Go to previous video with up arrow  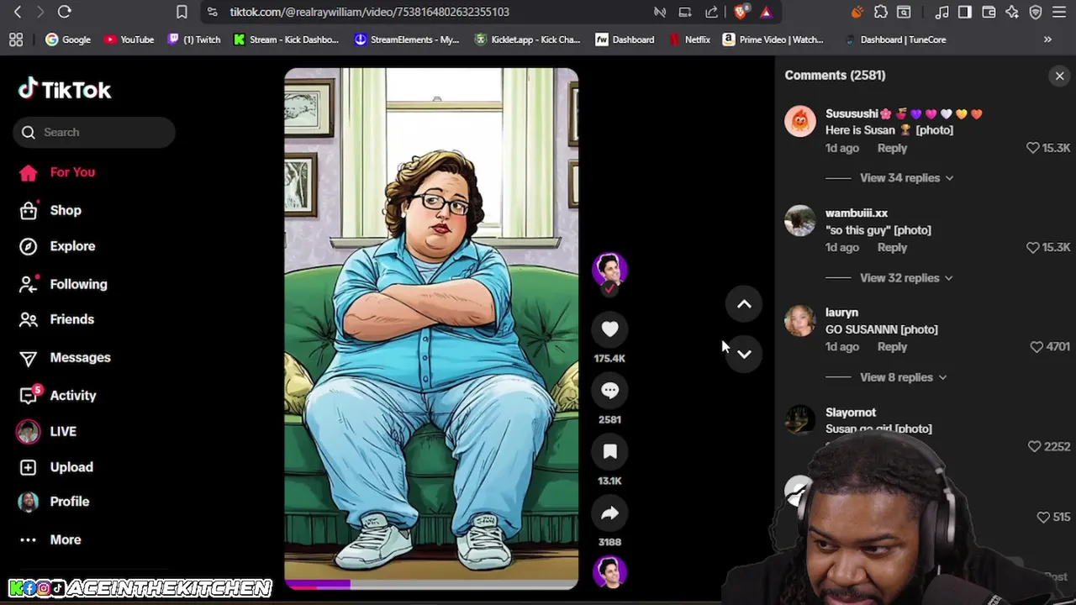pos(744,304)
